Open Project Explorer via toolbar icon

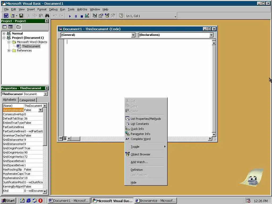[x=95, y=16]
